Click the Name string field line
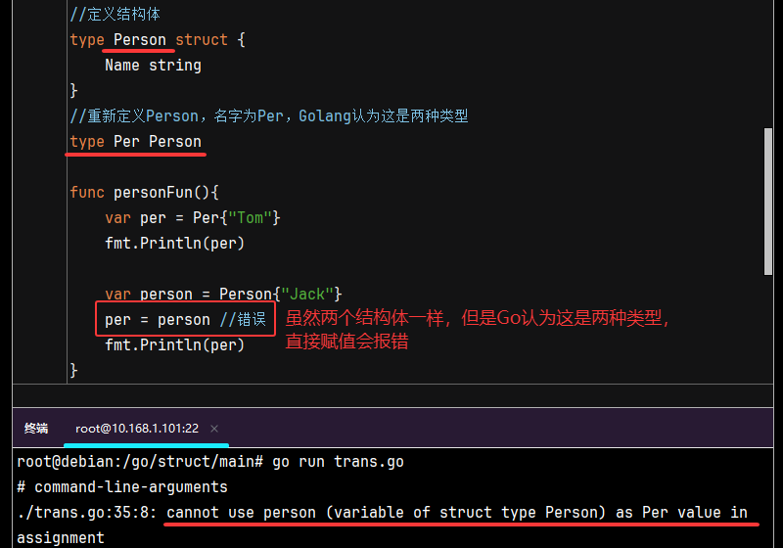 pyautogui.click(x=153, y=66)
